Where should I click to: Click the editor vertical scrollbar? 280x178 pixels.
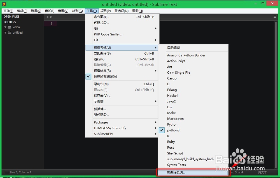tap(276, 95)
